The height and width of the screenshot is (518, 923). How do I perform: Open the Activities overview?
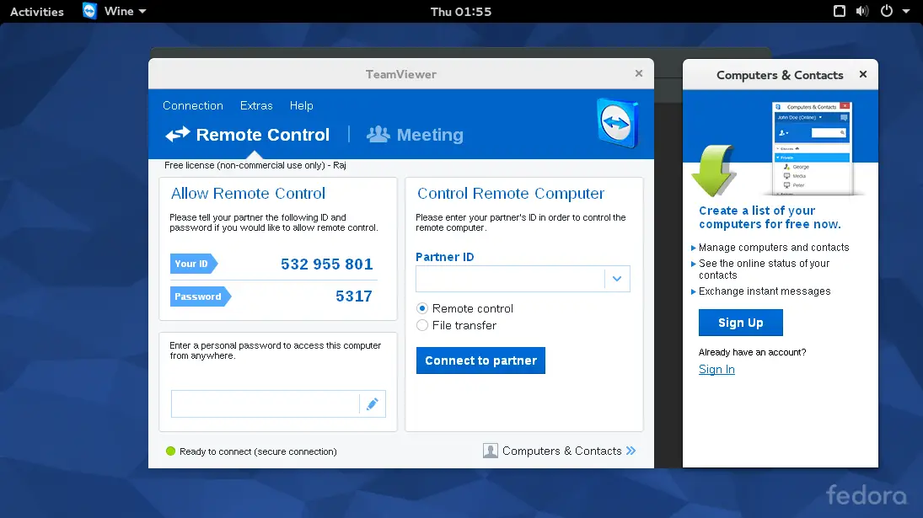(x=36, y=11)
